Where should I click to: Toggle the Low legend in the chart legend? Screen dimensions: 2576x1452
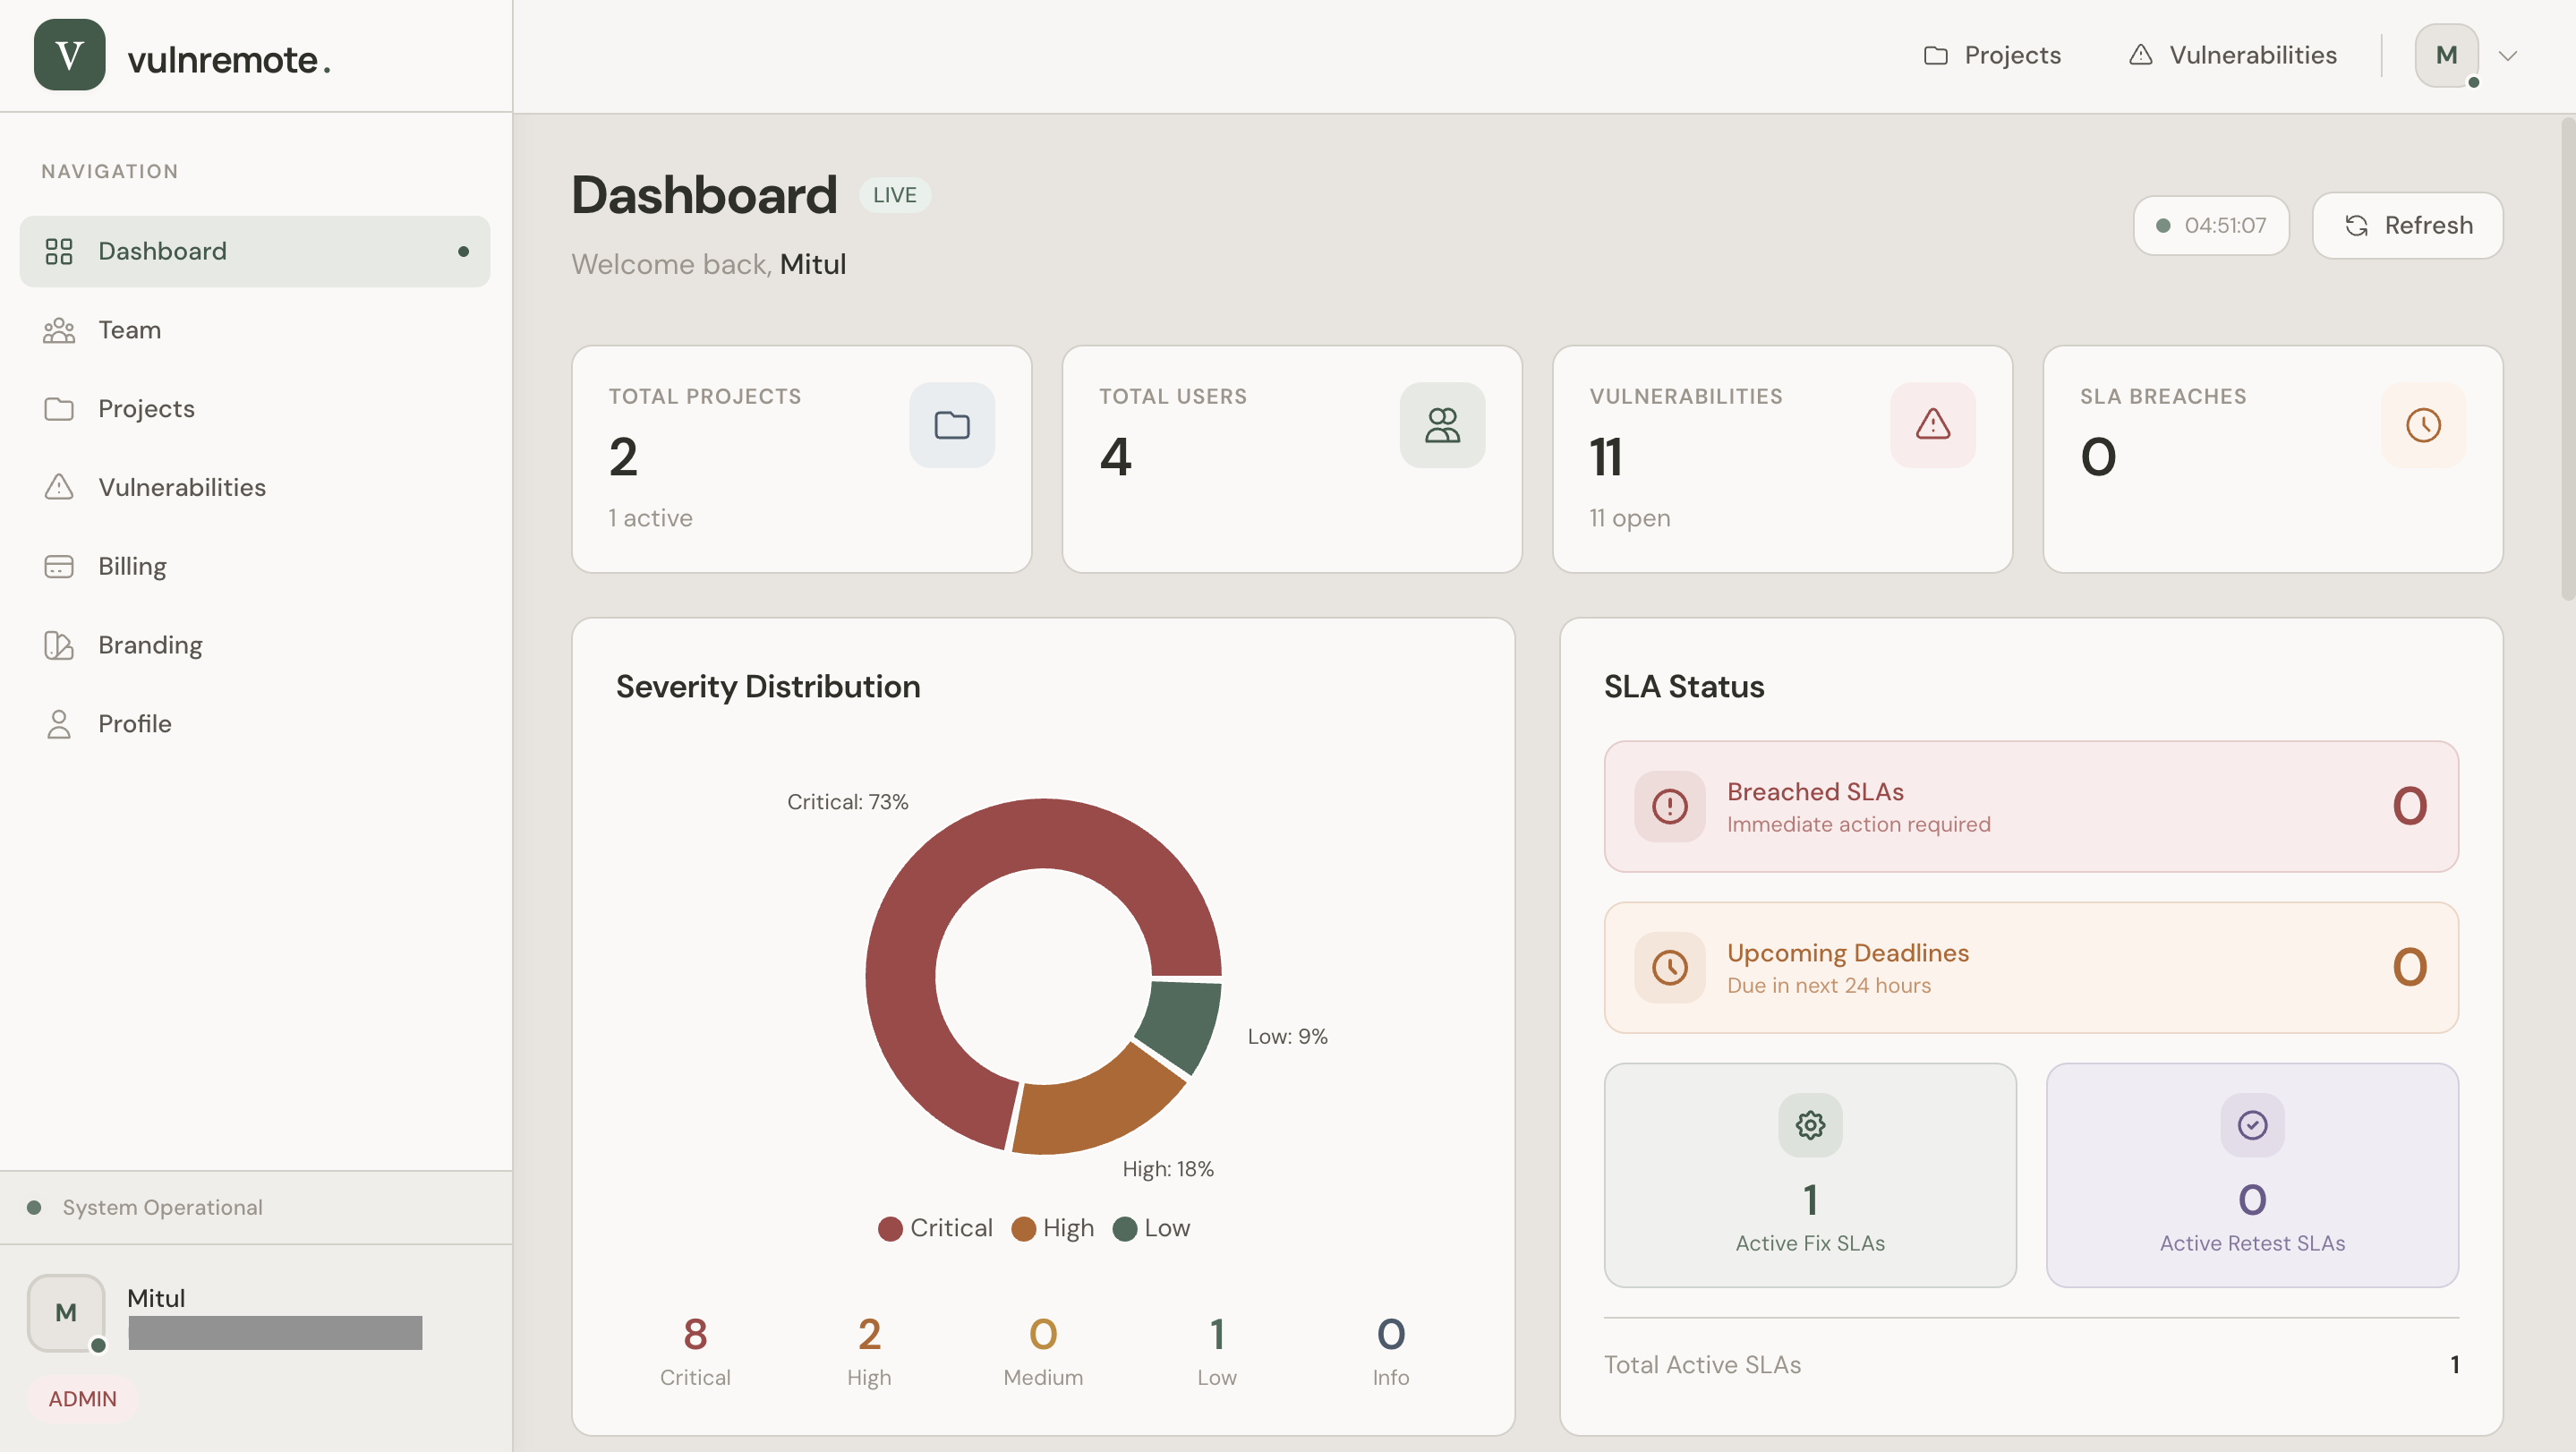coord(1151,1228)
